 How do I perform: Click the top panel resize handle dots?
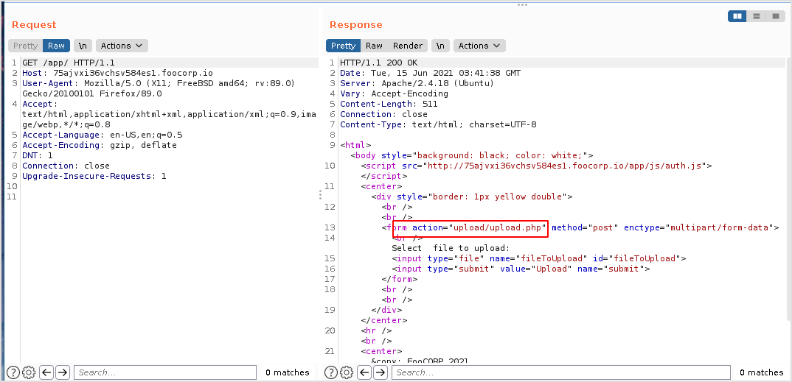coord(522,4)
